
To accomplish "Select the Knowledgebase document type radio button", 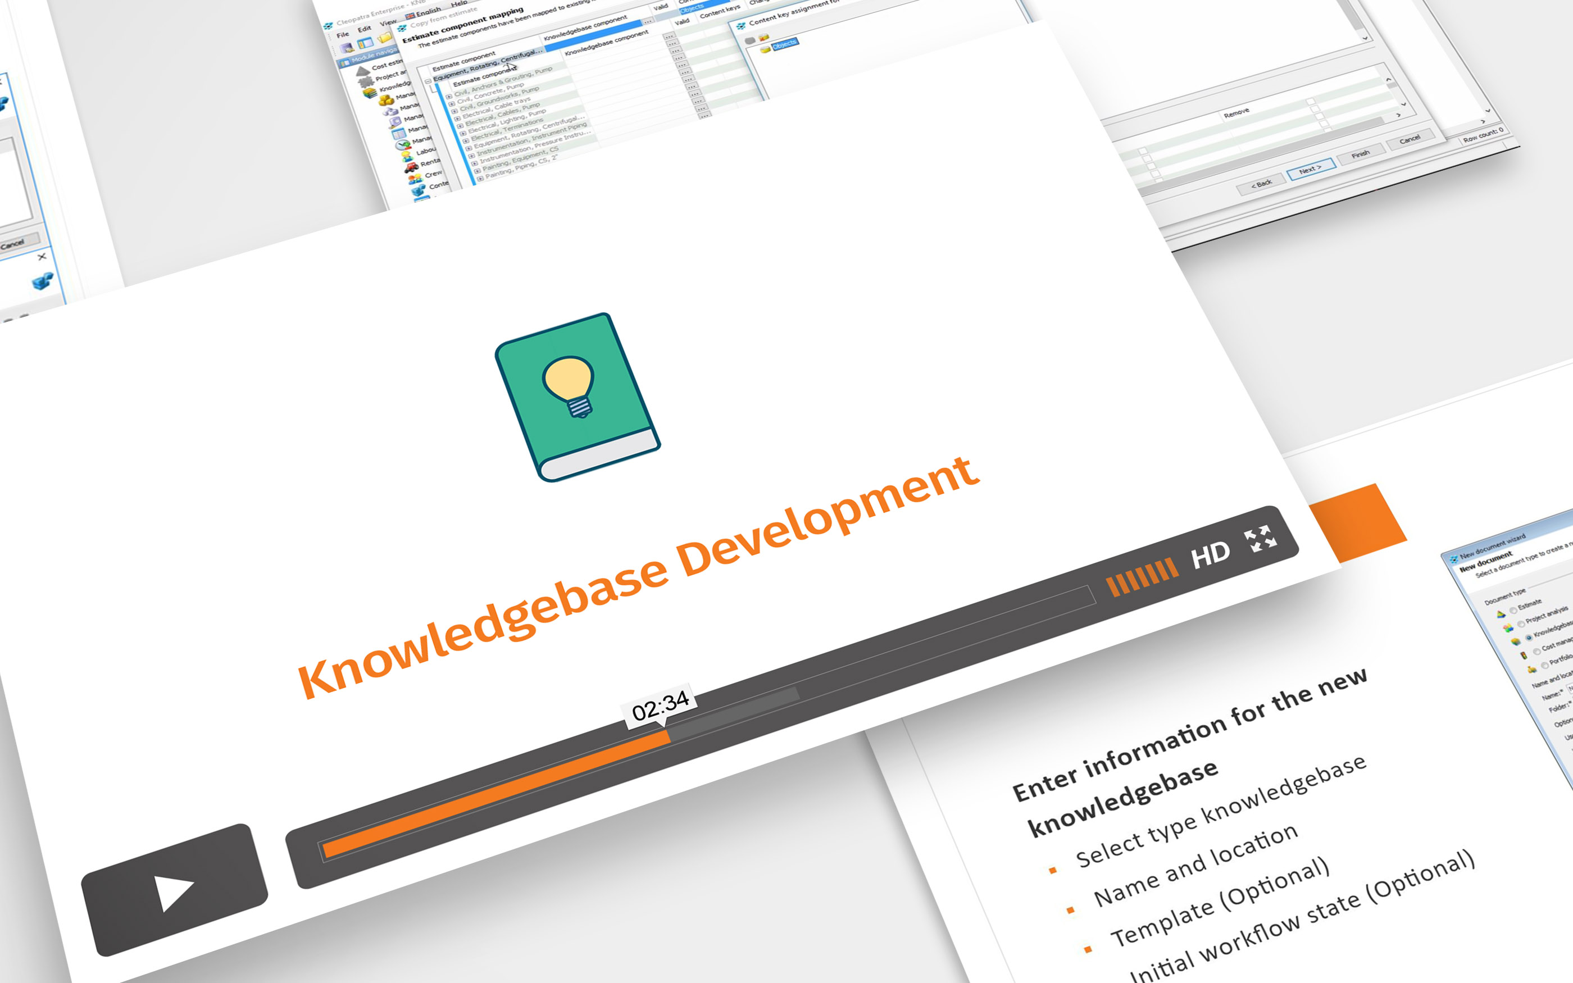I will 1529,637.
